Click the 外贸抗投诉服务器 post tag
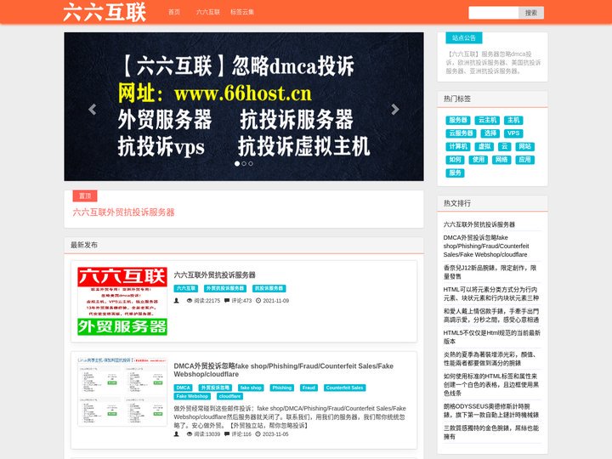This screenshot has height=459, width=612. tap(225, 288)
